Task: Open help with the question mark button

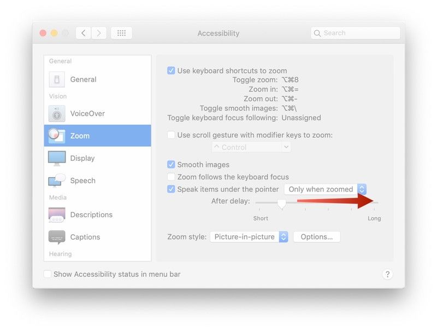Action: (387, 274)
